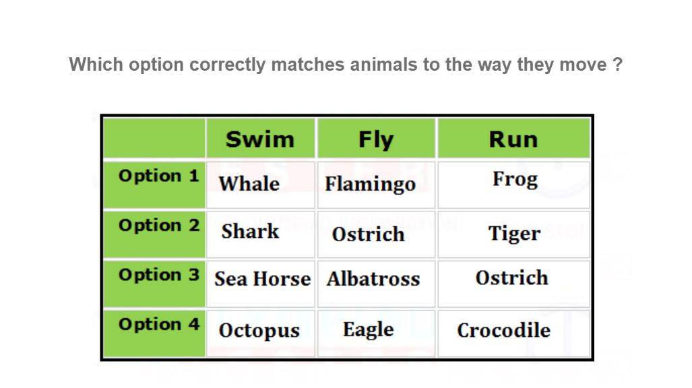
Task: Choose the Option 3 row label
Action: [x=158, y=275]
